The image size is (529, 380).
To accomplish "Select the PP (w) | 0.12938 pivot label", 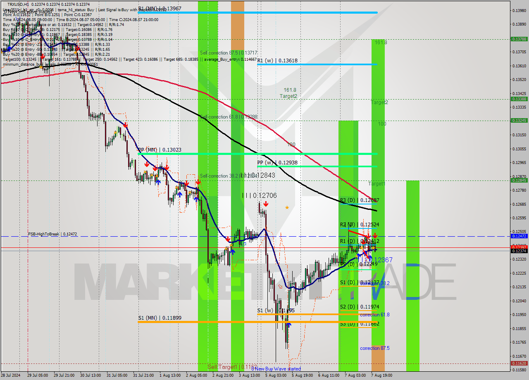I will point(277,163).
